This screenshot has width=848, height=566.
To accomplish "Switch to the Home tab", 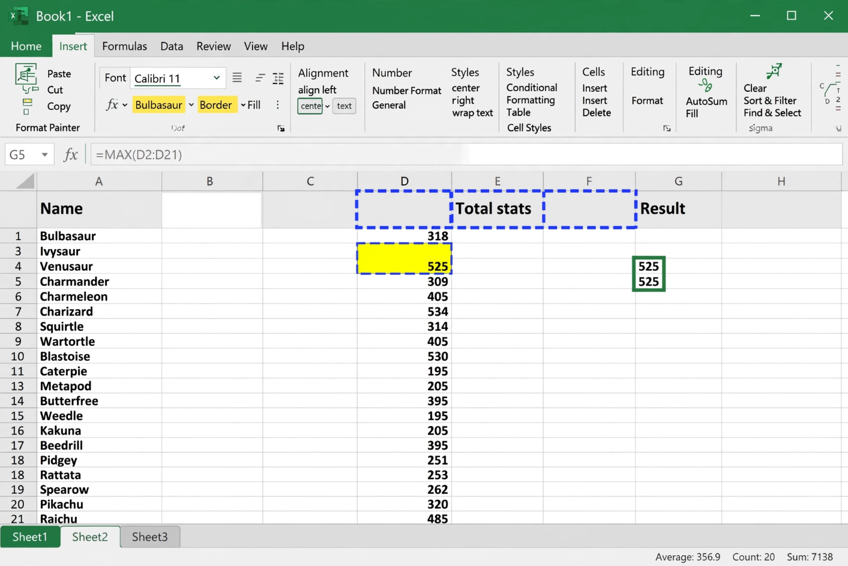I will [x=26, y=46].
